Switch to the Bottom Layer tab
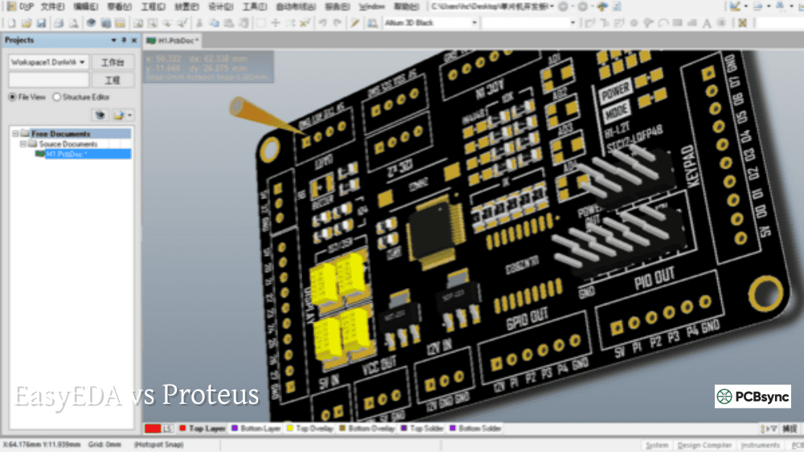This screenshot has height=452, width=804. coord(256,429)
